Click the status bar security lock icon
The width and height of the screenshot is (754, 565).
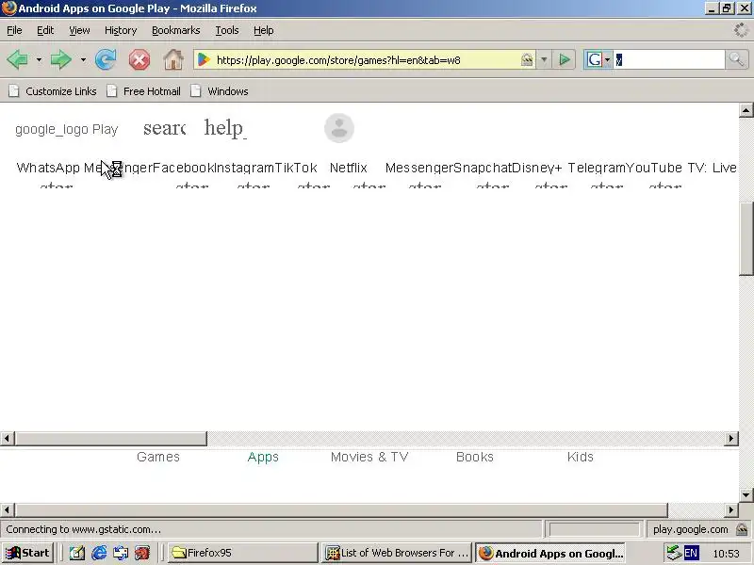[x=742, y=529]
